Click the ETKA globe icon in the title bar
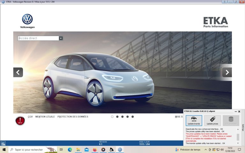The width and height of the screenshot is (245, 153). click(3, 2)
